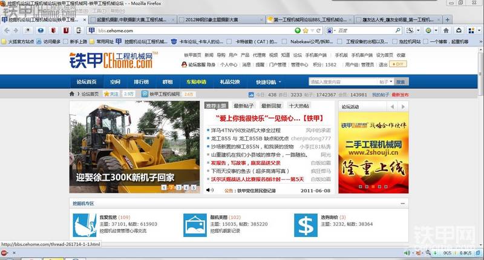Open the 管理中心 link
This screenshot has width=484, height=260.
[x=299, y=65]
